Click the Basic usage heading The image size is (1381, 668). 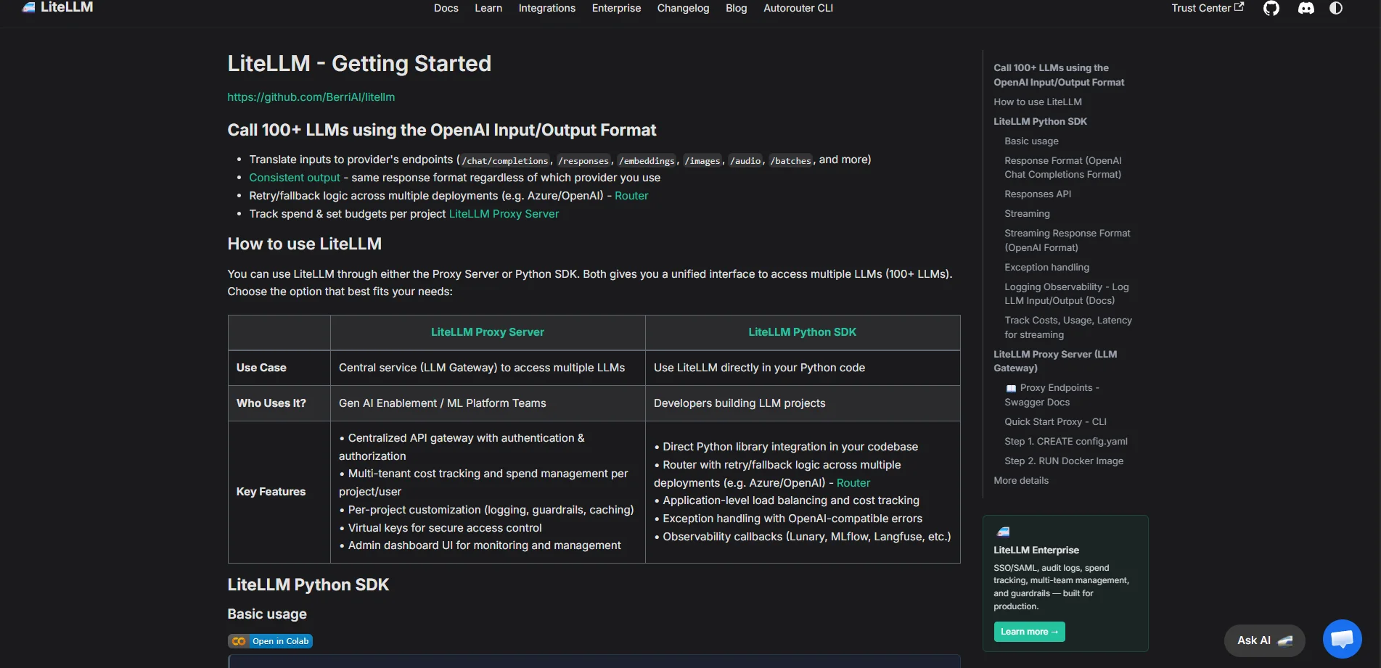pos(267,614)
